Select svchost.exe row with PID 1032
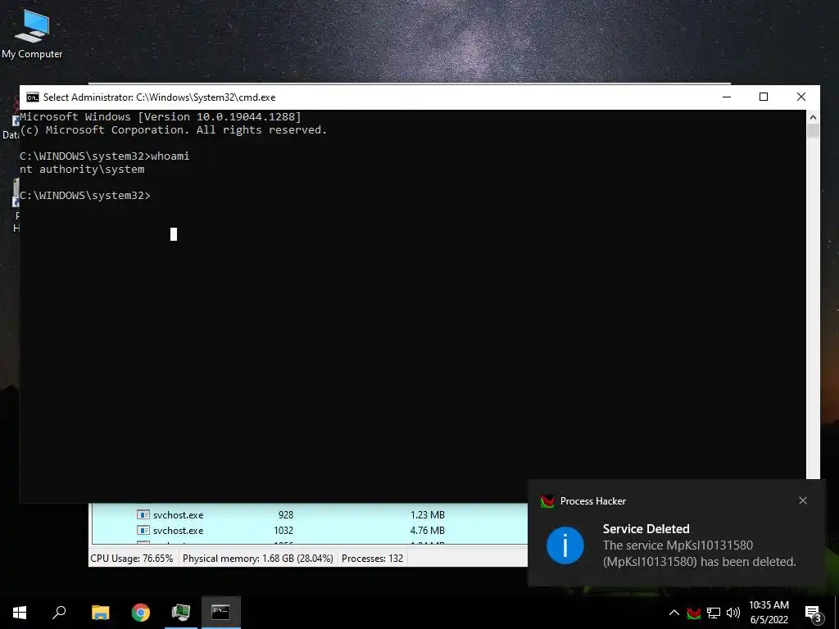 310,531
